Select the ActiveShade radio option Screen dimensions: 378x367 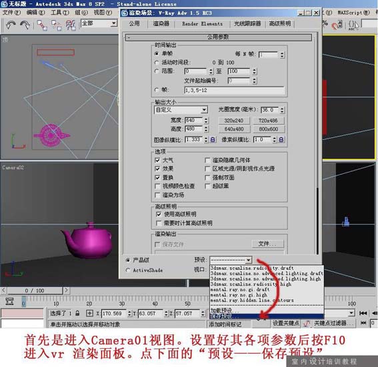[128, 270]
